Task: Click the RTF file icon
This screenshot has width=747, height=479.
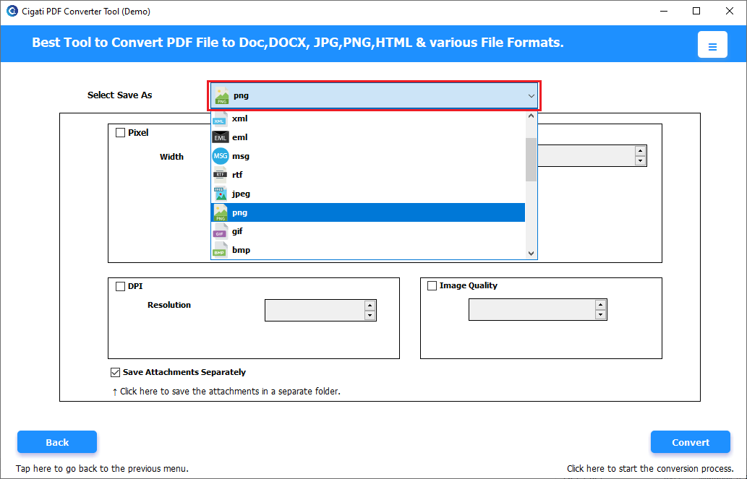Action: (220, 175)
